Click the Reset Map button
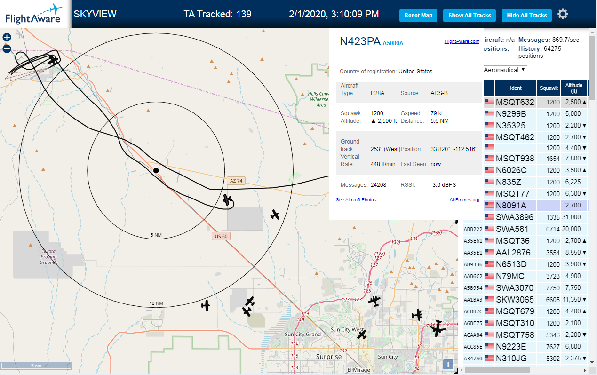This screenshot has height=375, width=597. pos(418,15)
